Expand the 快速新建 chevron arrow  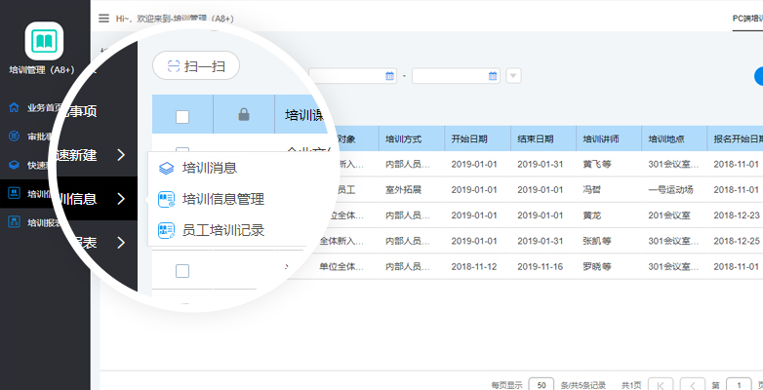pyautogui.click(x=120, y=155)
